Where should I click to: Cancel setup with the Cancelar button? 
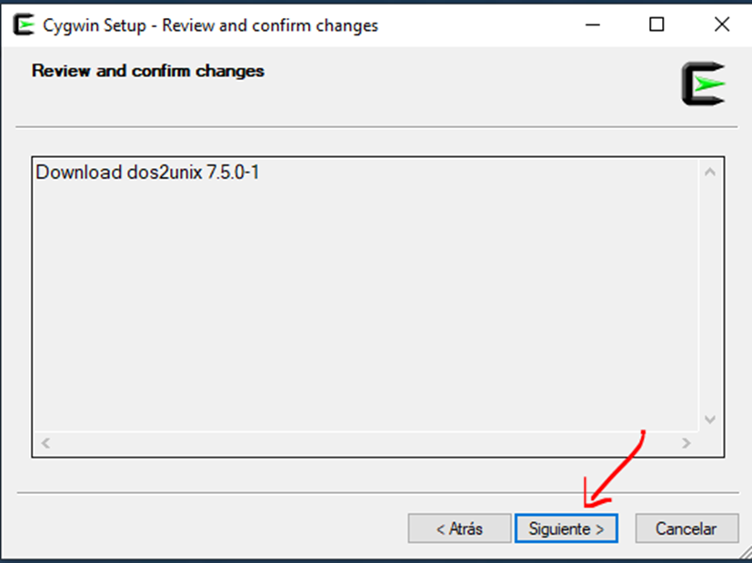[687, 528]
